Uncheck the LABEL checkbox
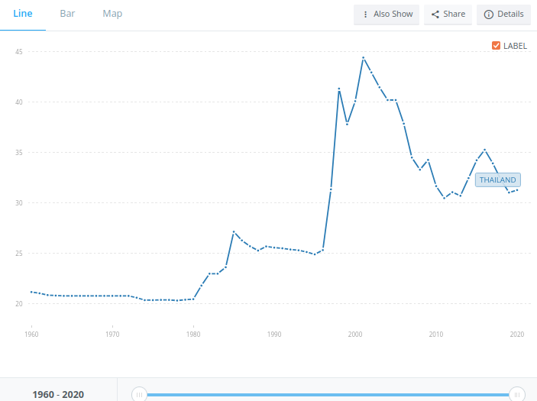 coord(497,46)
